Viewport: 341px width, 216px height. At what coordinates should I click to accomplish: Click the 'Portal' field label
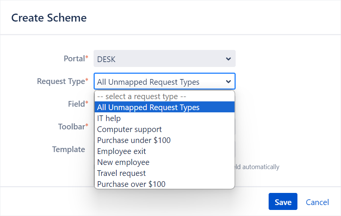(x=74, y=59)
